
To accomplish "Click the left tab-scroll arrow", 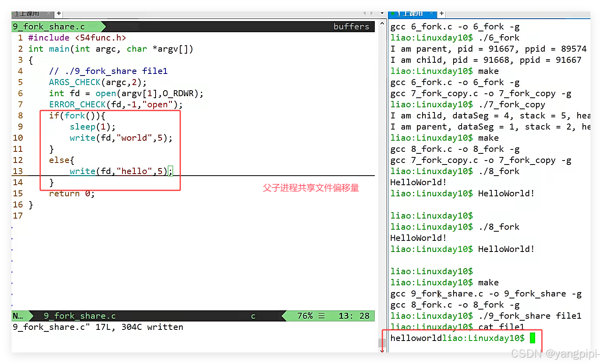I will pyautogui.click(x=364, y=14).
